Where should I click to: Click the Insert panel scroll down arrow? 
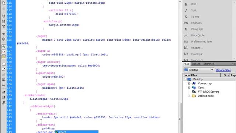[x=234, y=58]
